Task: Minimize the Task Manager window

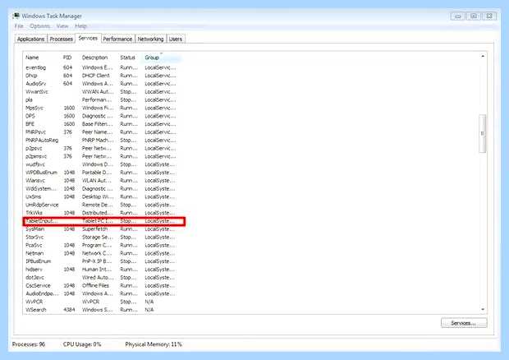Action: point(458,16)
